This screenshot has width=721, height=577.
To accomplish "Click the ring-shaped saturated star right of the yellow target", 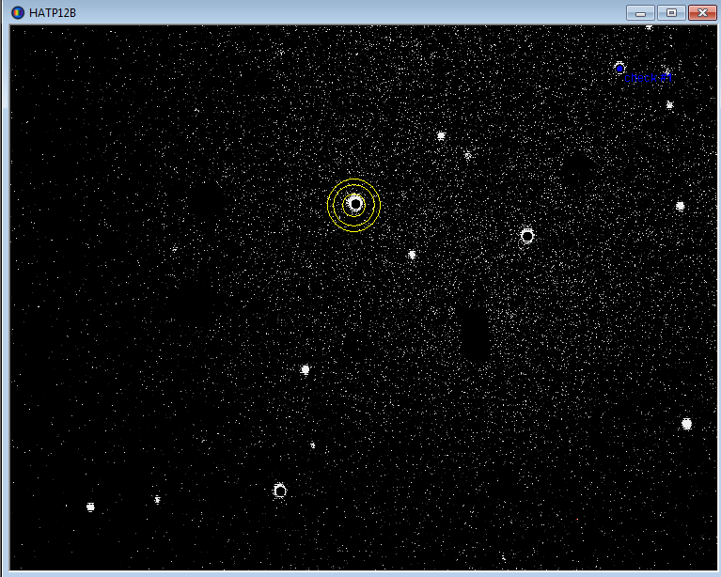I will (x=527, y=236).
